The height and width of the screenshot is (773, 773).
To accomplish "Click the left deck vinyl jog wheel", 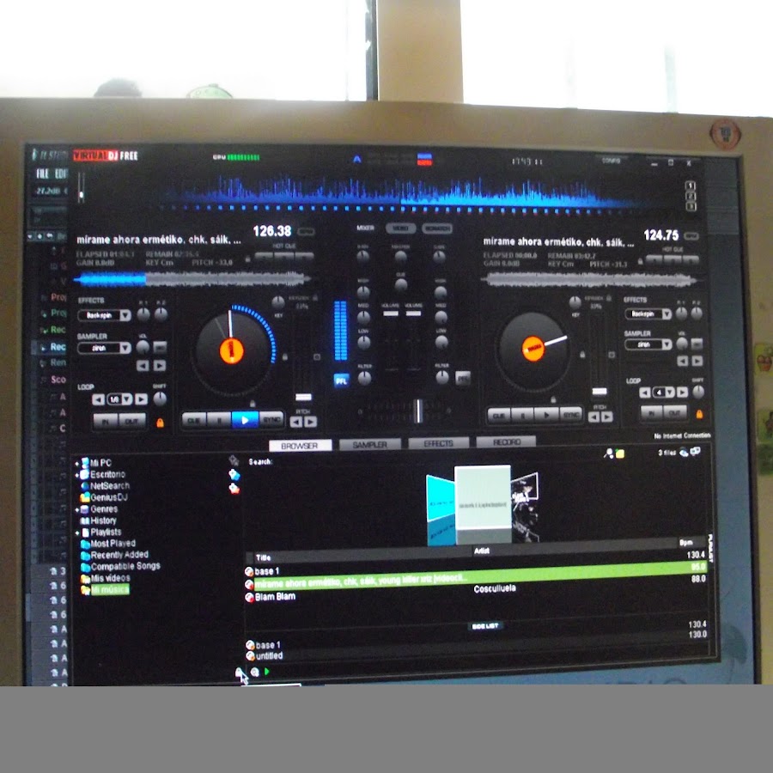I will 231,349.
